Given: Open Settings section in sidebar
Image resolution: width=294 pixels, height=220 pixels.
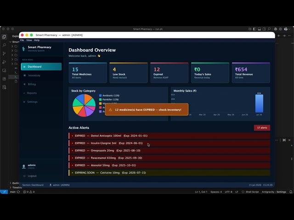Looking at the screenshot, I should [41, 102].
